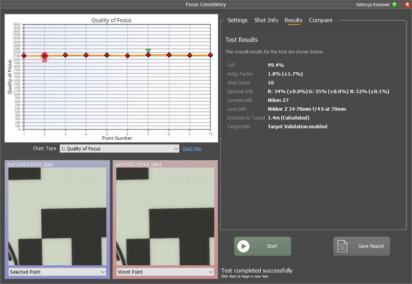Select data point 10 on the chart

tap(210, 55)
